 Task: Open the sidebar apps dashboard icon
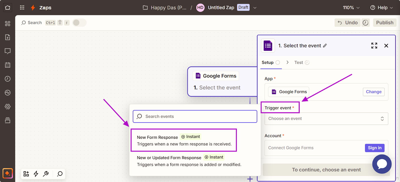click(x=7, y=23)
